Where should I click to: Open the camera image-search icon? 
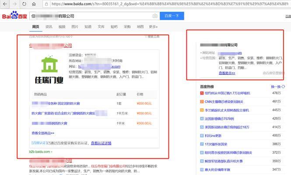(x=155, y=16)
